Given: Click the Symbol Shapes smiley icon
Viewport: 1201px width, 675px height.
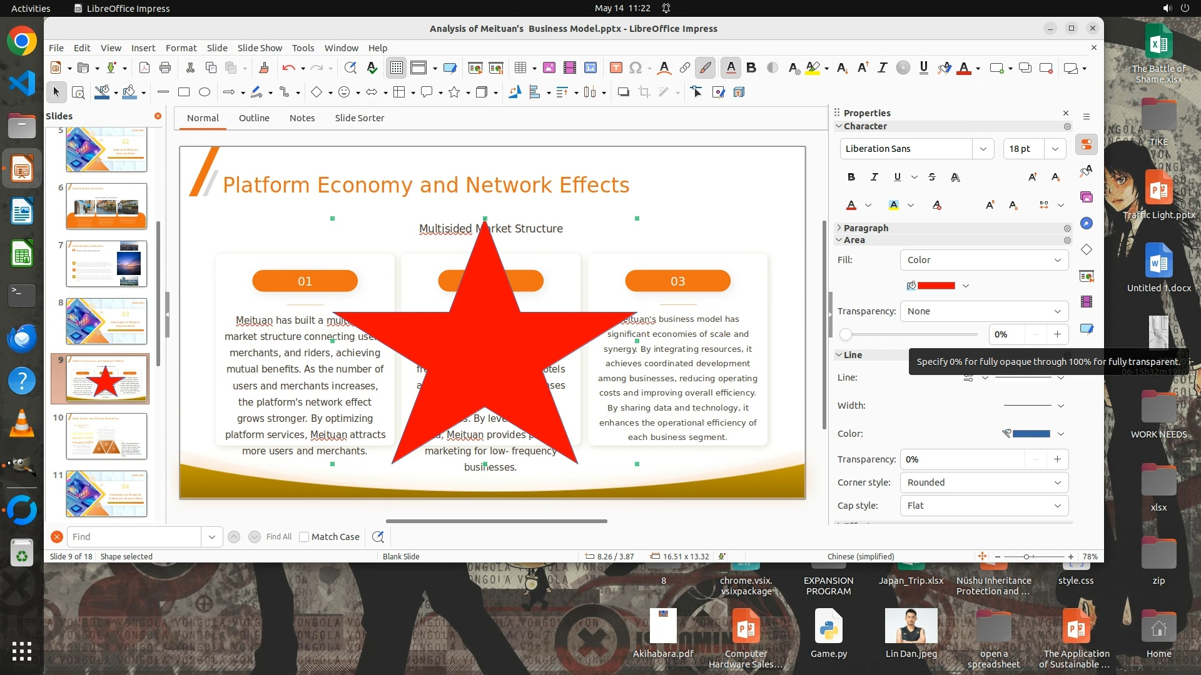Looking at the screenshot, I should click(344, 92).
